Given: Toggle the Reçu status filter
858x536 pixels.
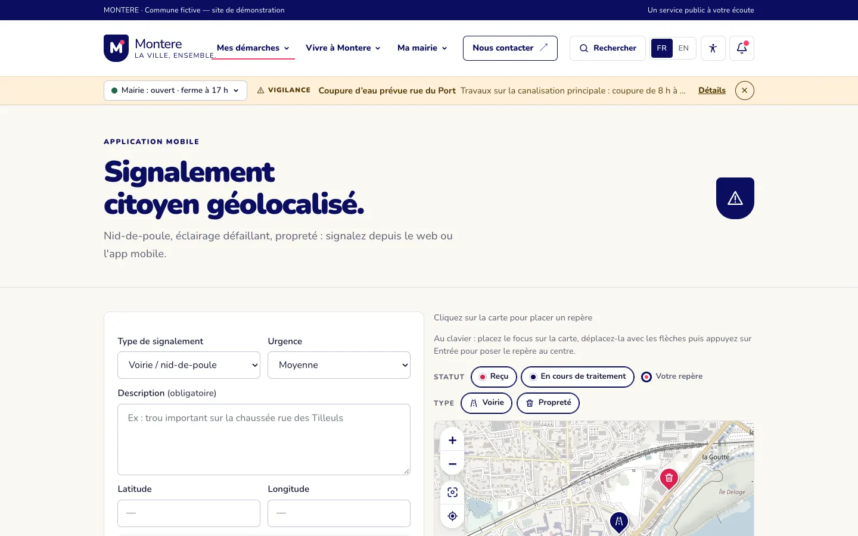Looking at the screenshot, I should 494,377.
